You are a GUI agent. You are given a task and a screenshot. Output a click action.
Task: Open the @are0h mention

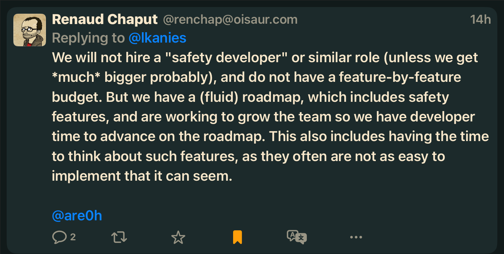[x=77, y=215]
